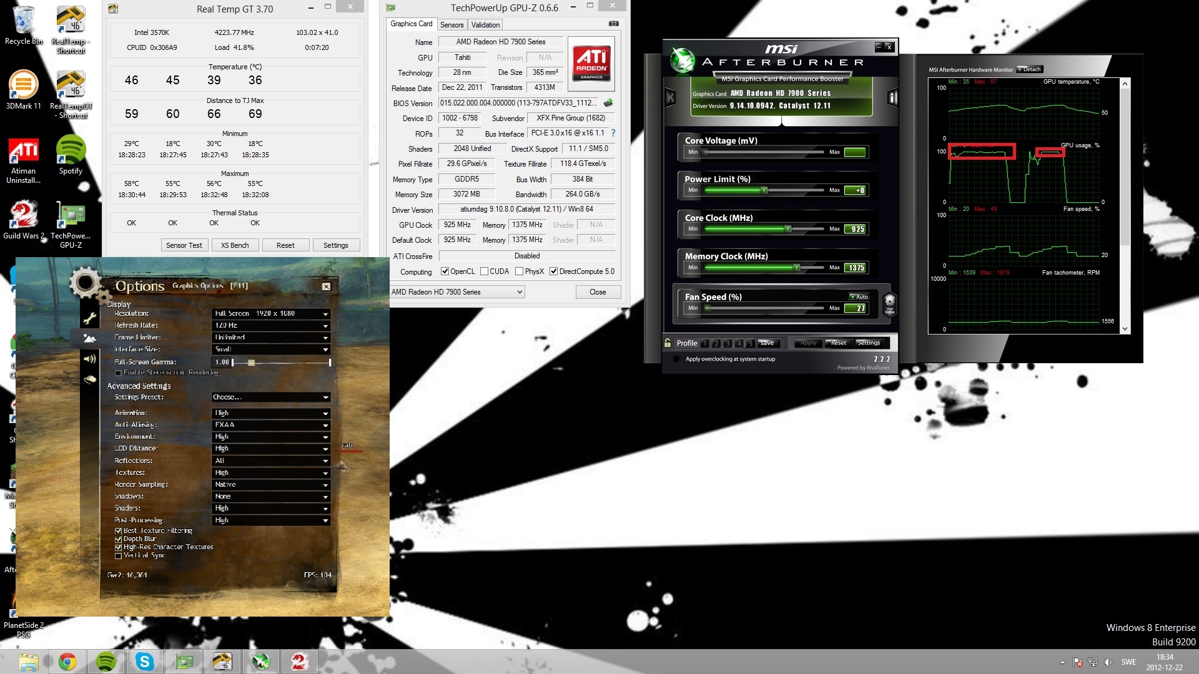This screenshot has width=1199, height=674.
Task: Open Skype from the taskbar
Action: coord(145,662)
